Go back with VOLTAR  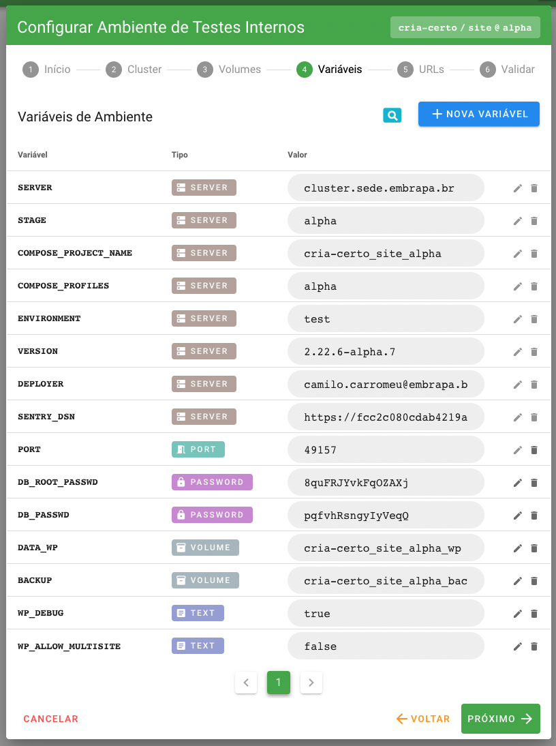[423, 719]
